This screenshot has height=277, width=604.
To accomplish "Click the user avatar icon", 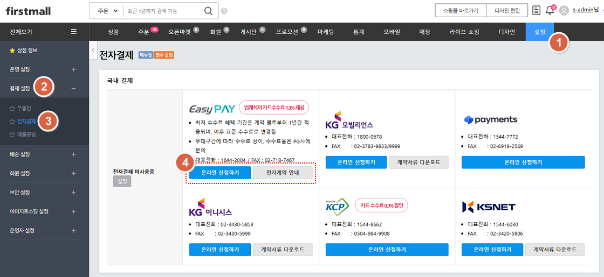I will click(x=564, y=11).
